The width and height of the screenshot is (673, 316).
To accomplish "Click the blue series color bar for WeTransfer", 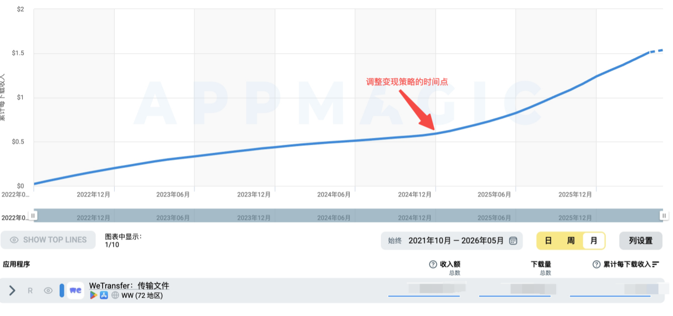I will click(x=61, y=290).
